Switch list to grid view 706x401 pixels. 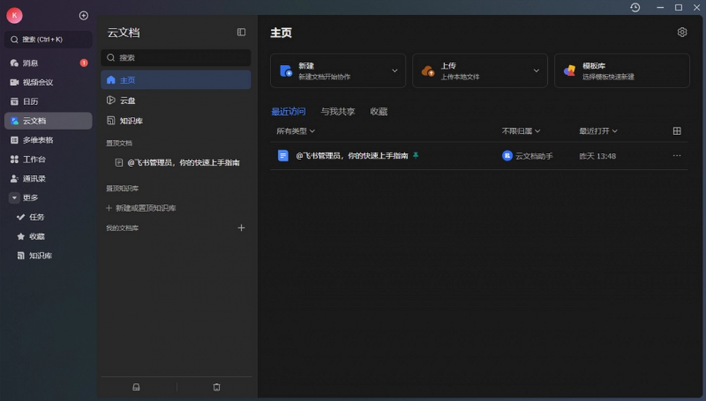677,131
